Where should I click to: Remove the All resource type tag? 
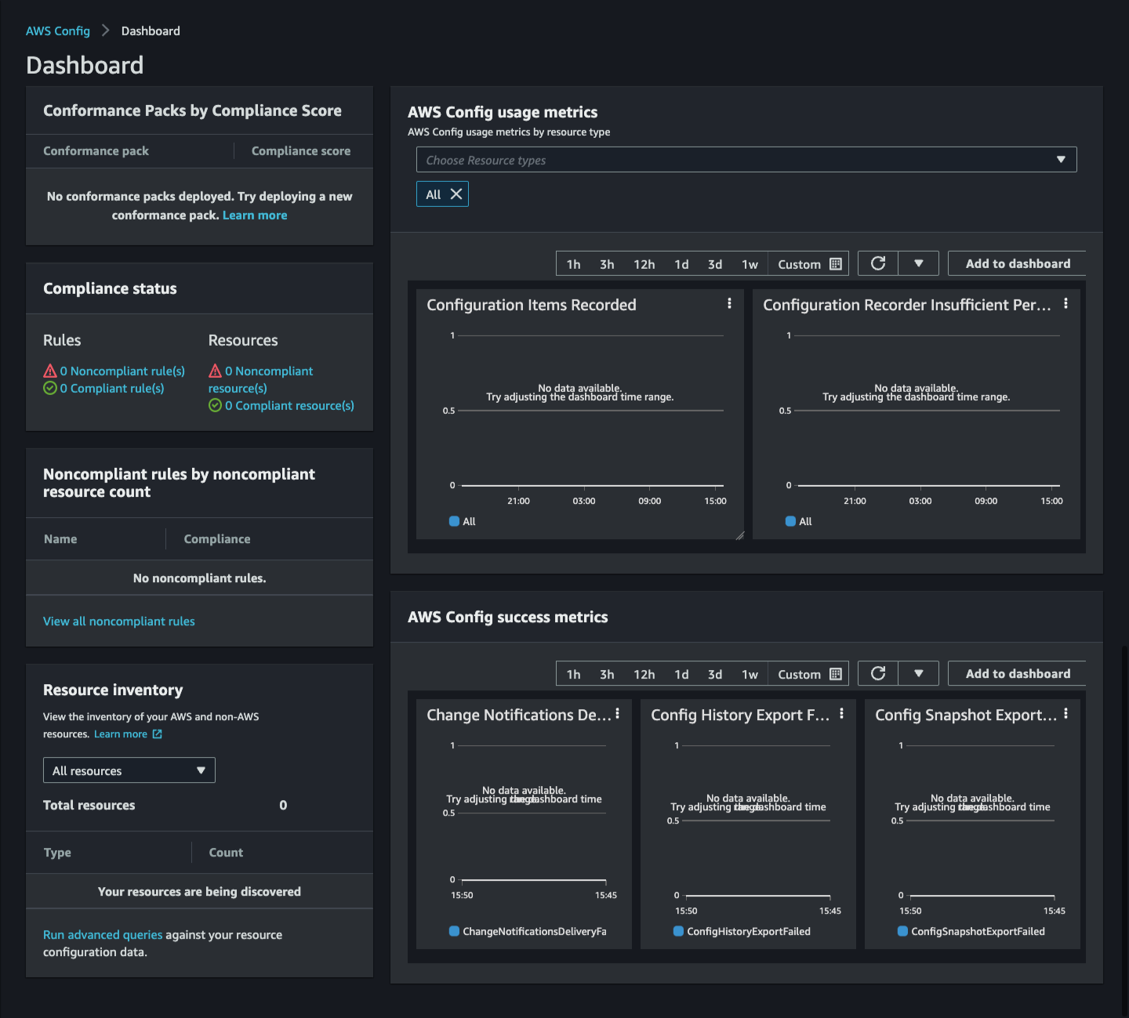456,194
